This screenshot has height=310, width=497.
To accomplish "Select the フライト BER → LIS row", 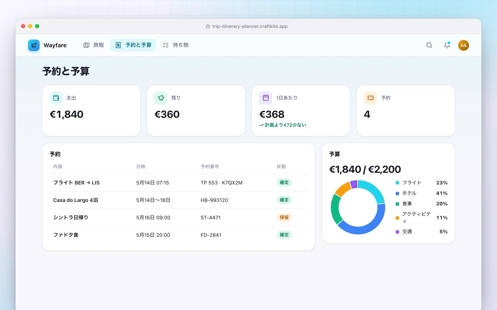I will pyautogui.click(x=179, y=183).
